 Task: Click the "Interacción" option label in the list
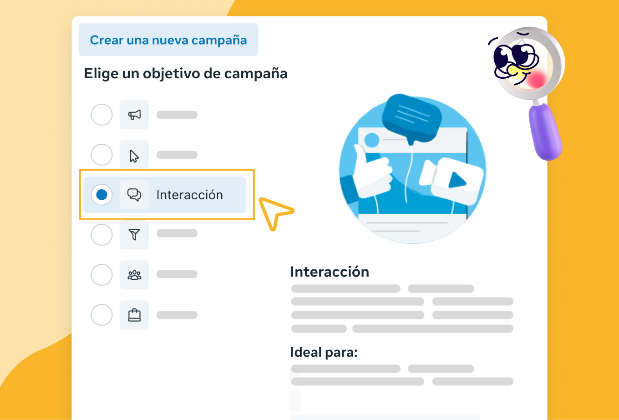click(189, 195)
